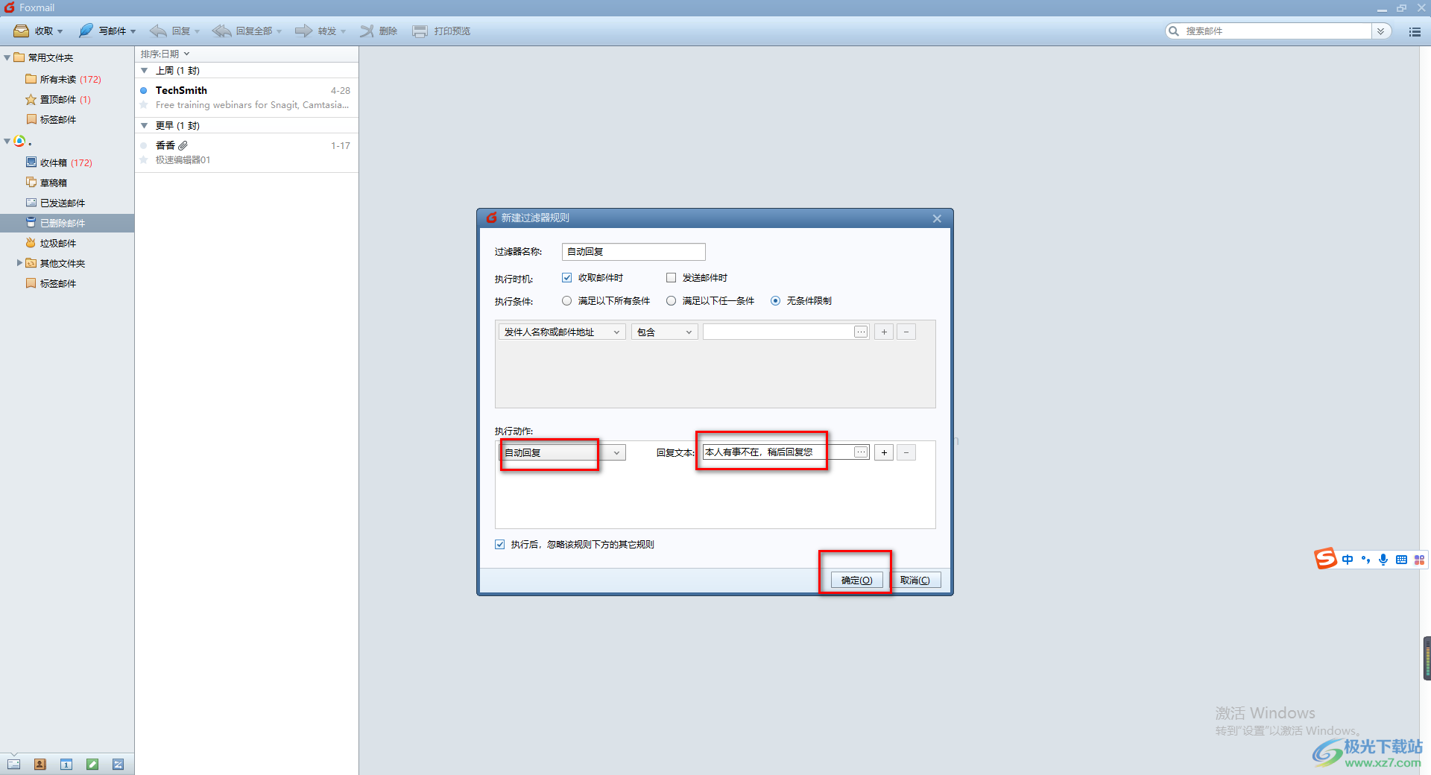1431x775 pixels.
Task: Click the attachment paperclip on 番番 email
Action: tap(183, 145)
